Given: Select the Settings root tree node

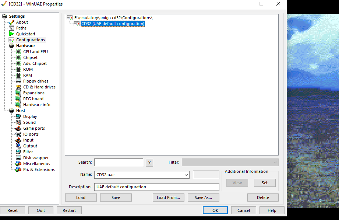Looking at the screenshot, I should pyautogui.click(x=17, y=16).
